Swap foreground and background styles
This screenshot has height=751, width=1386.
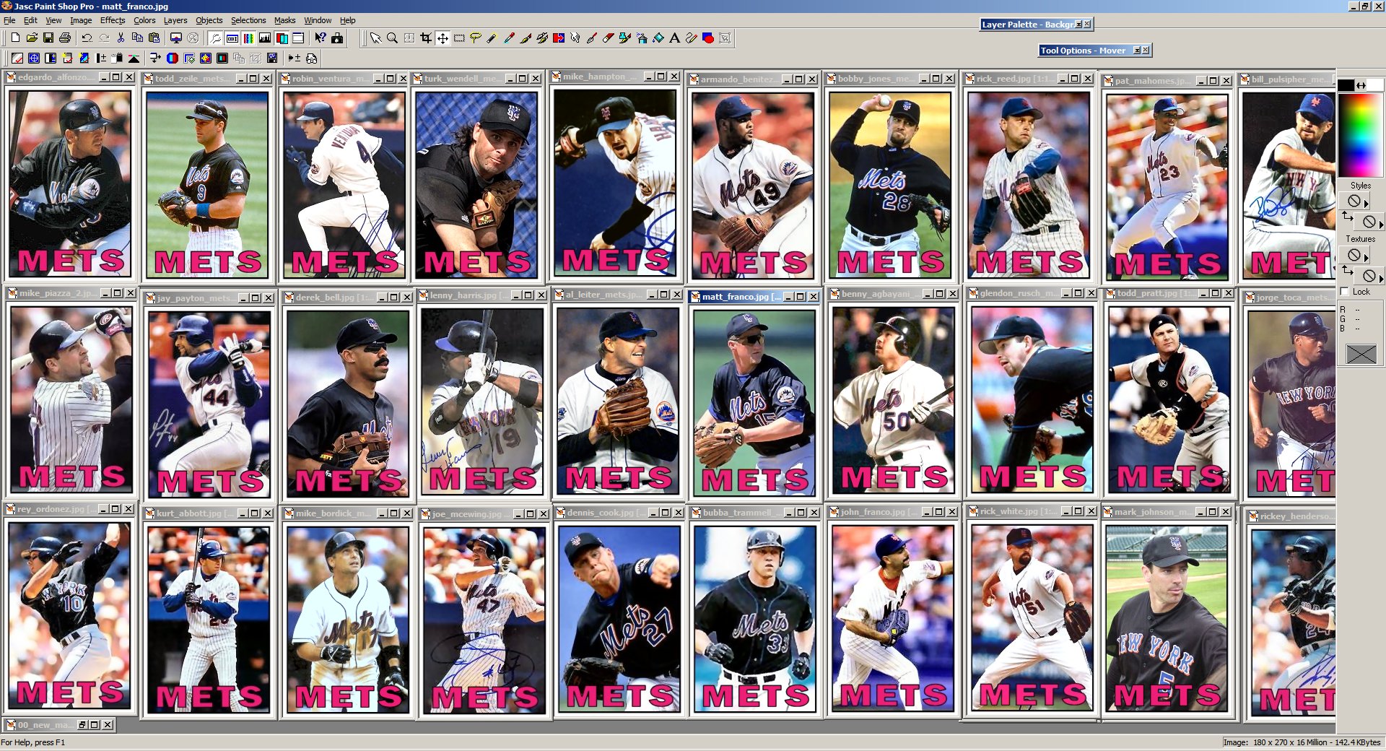tap(1347, 216)
